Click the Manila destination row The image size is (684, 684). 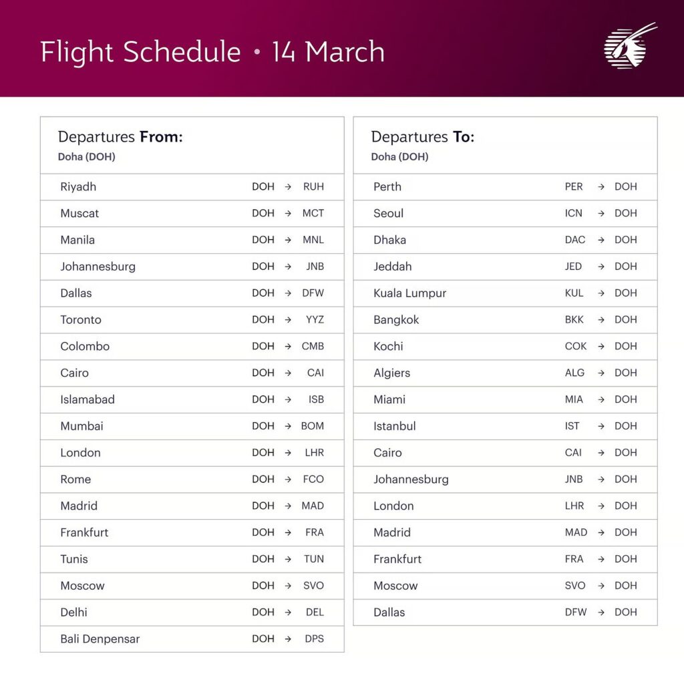[x=192, y=240]
